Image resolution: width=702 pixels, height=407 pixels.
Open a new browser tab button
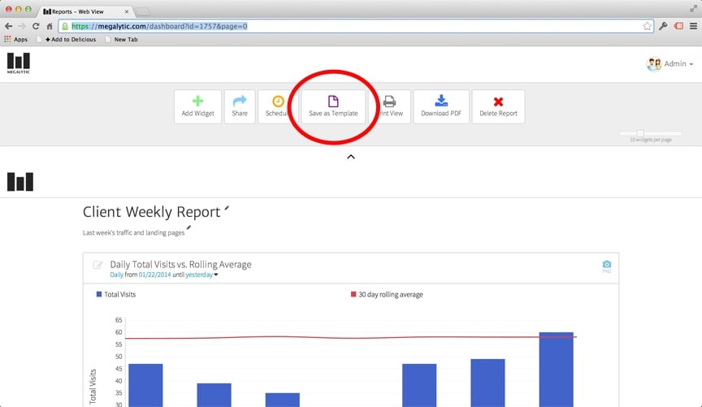(142, 11)
